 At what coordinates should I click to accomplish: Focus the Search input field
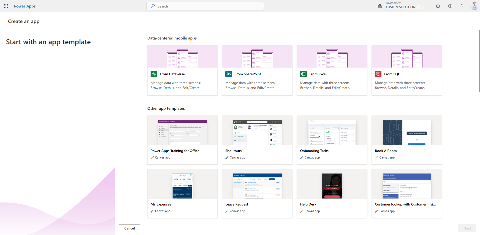(x=205, y=6)
